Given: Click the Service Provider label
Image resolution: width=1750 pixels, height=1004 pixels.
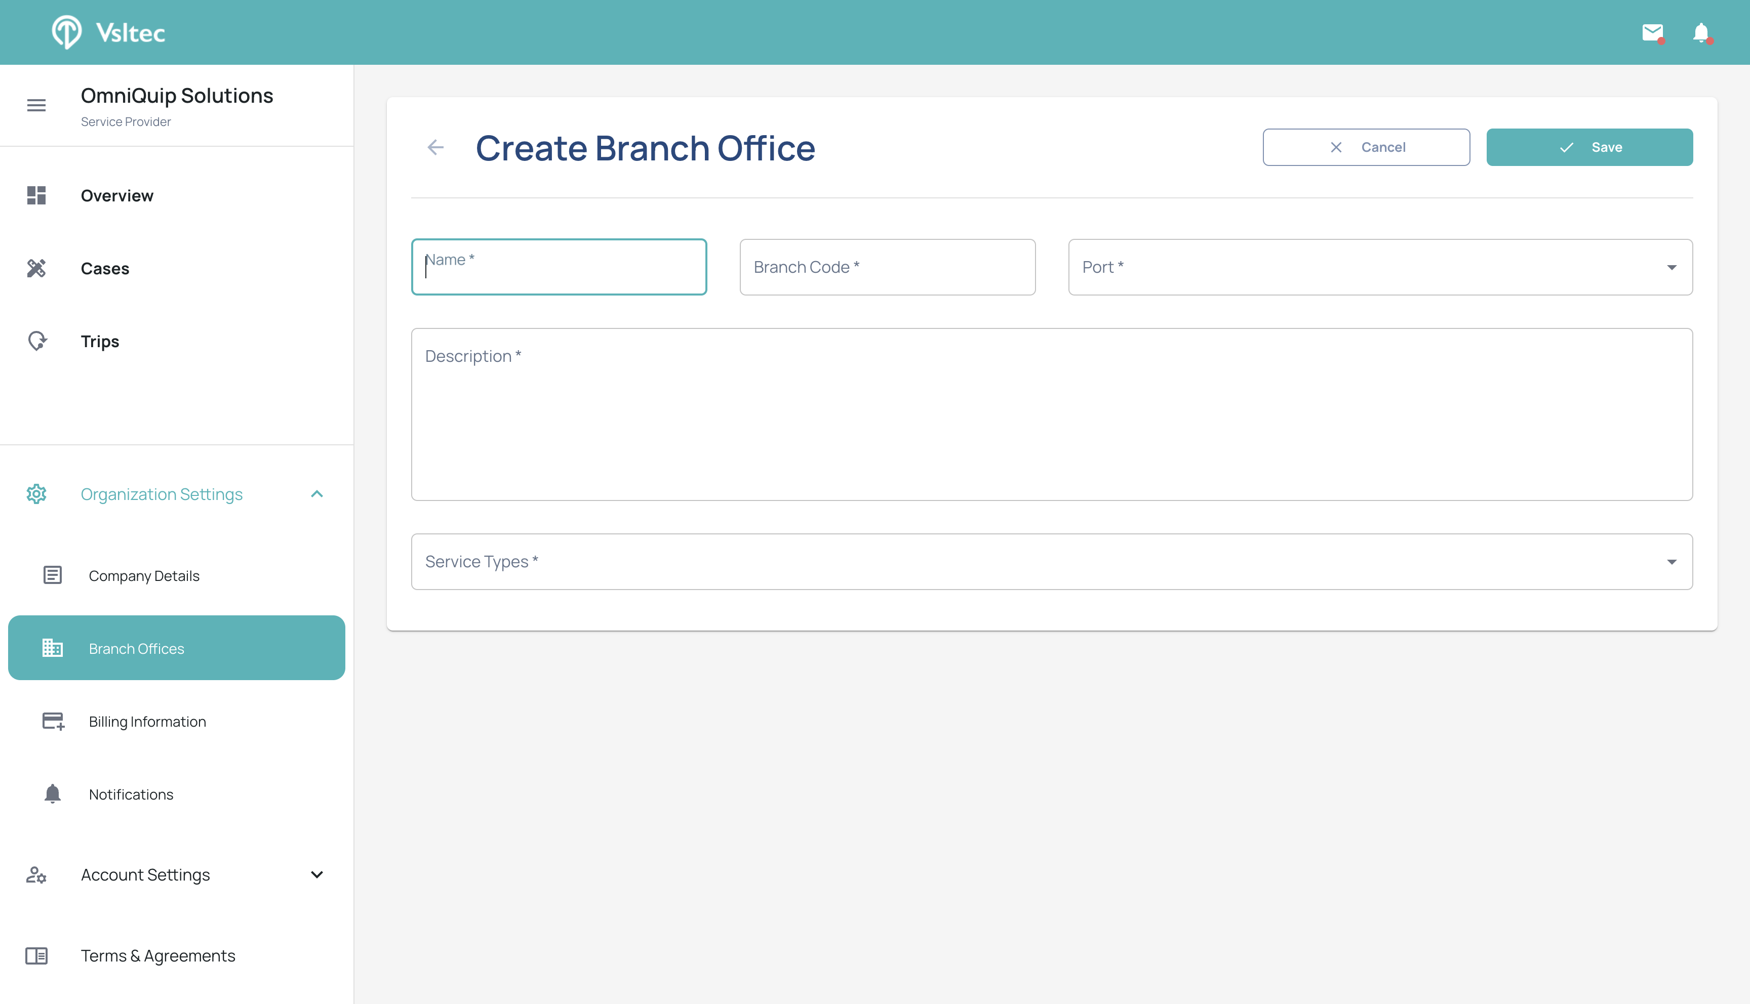Looking at the screenshot, I should [x=126, y=121].
